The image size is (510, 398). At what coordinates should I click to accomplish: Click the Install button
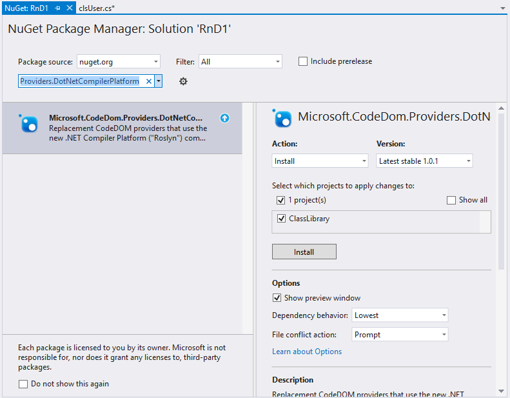pyautogui.click(x=304, y=252)
